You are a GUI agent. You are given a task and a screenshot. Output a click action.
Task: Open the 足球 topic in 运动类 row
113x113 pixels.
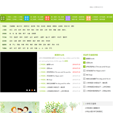(24, 41)
